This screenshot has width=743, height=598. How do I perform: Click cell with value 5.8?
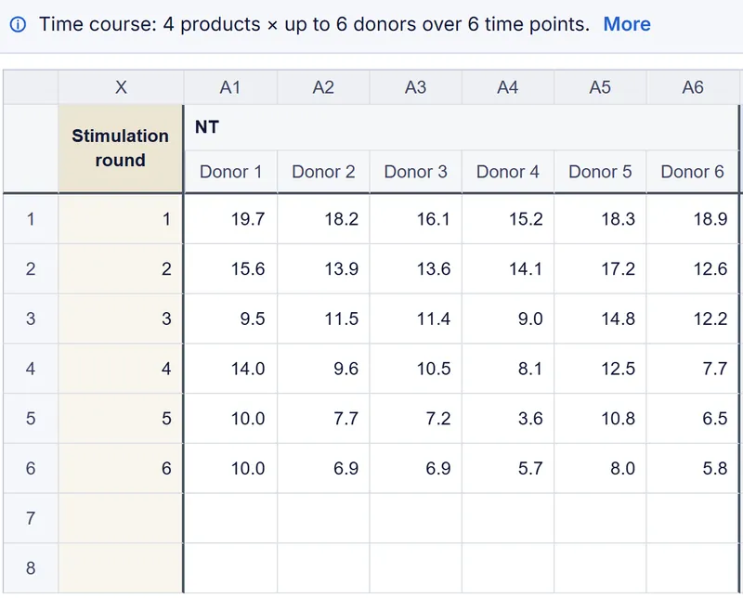click(x=692, y=468)
